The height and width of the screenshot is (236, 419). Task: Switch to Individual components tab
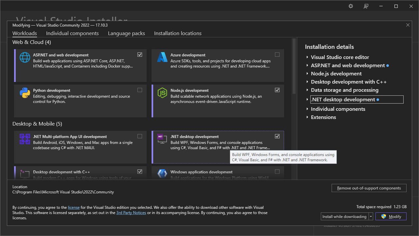point(72,33)
